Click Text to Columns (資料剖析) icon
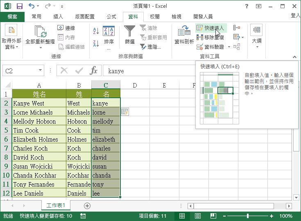The width and height of the screenshot is (301, 221). click(184, 31)
